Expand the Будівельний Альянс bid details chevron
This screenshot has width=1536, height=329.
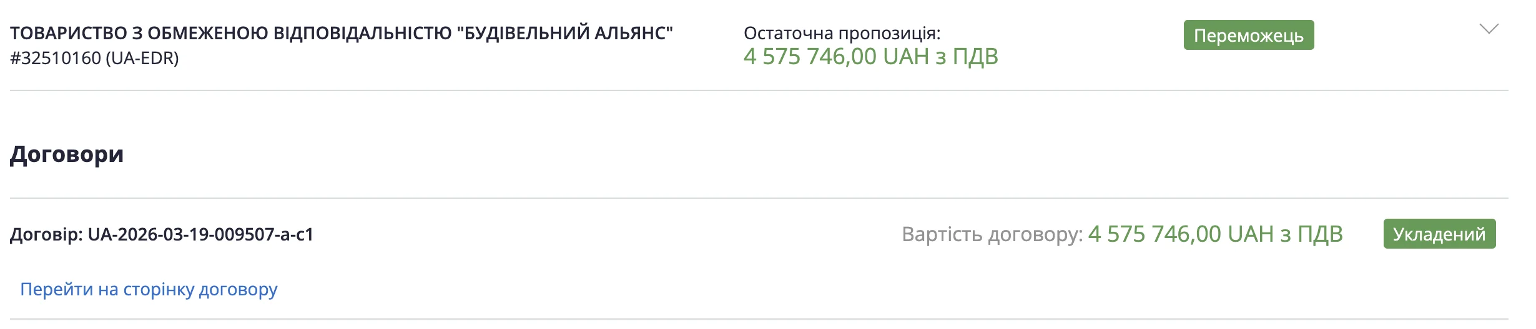1489,29
